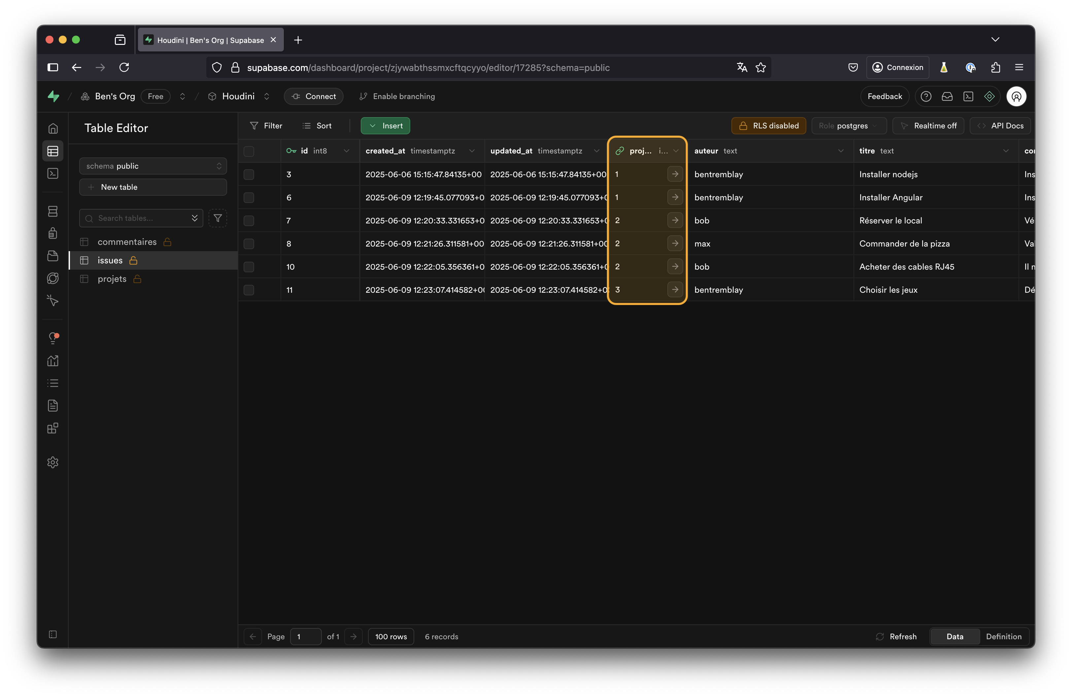Viewport: 1072px width, 697px height.
Task: Open the Integrations sidebar icon
Action: [x=53, y=428]
